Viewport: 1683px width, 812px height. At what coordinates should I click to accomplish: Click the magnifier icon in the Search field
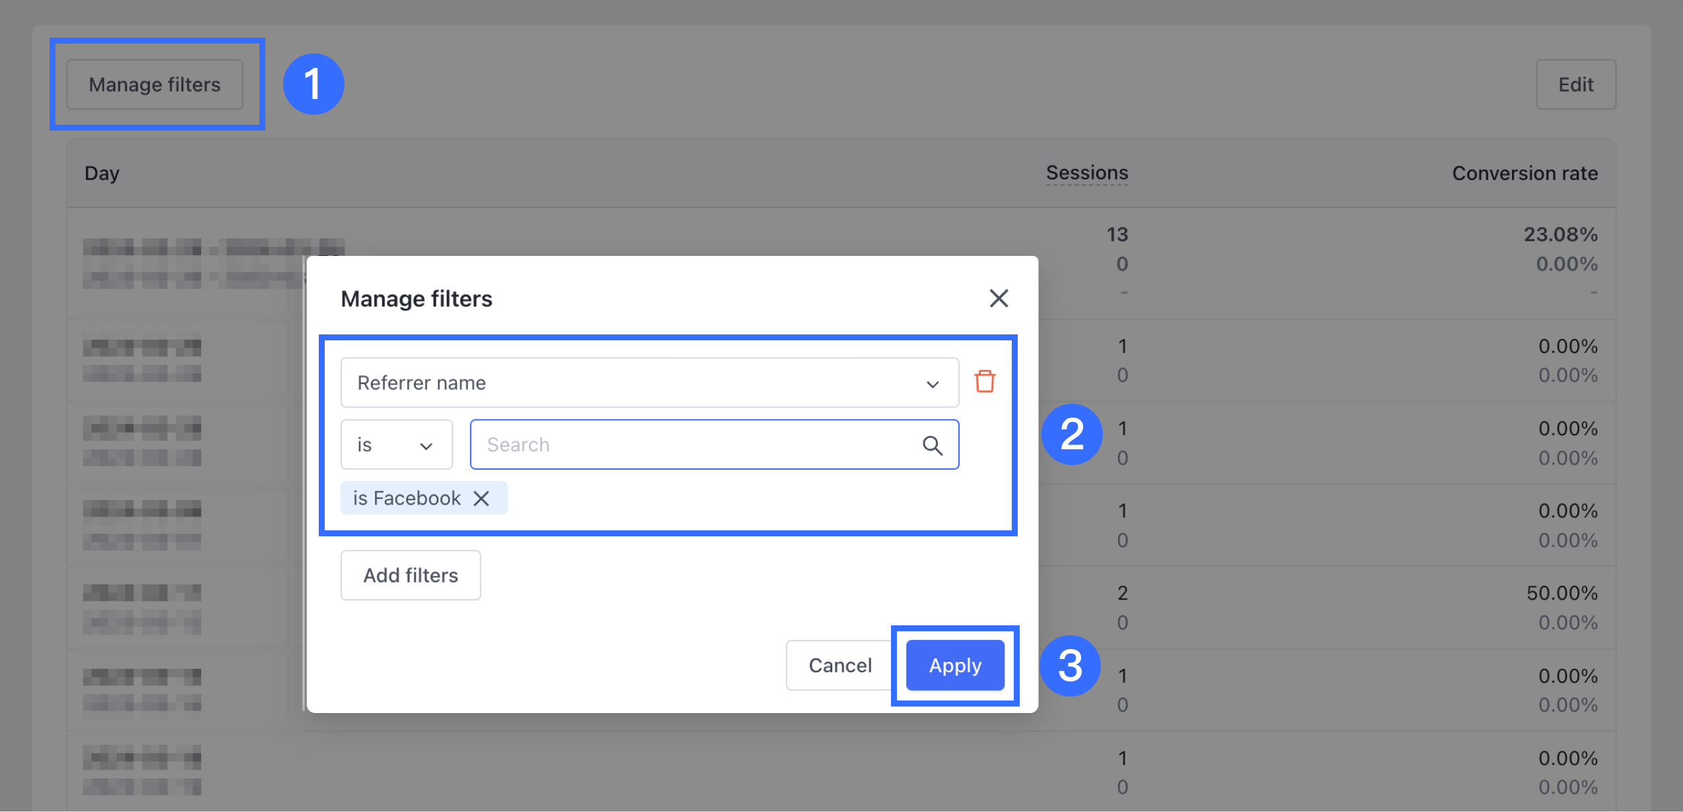pos(932,445)
